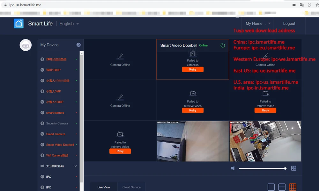This screenshot has width=319, height=191.
Task: Toggle Smart Video Doorbell power button
Action: 223,45
